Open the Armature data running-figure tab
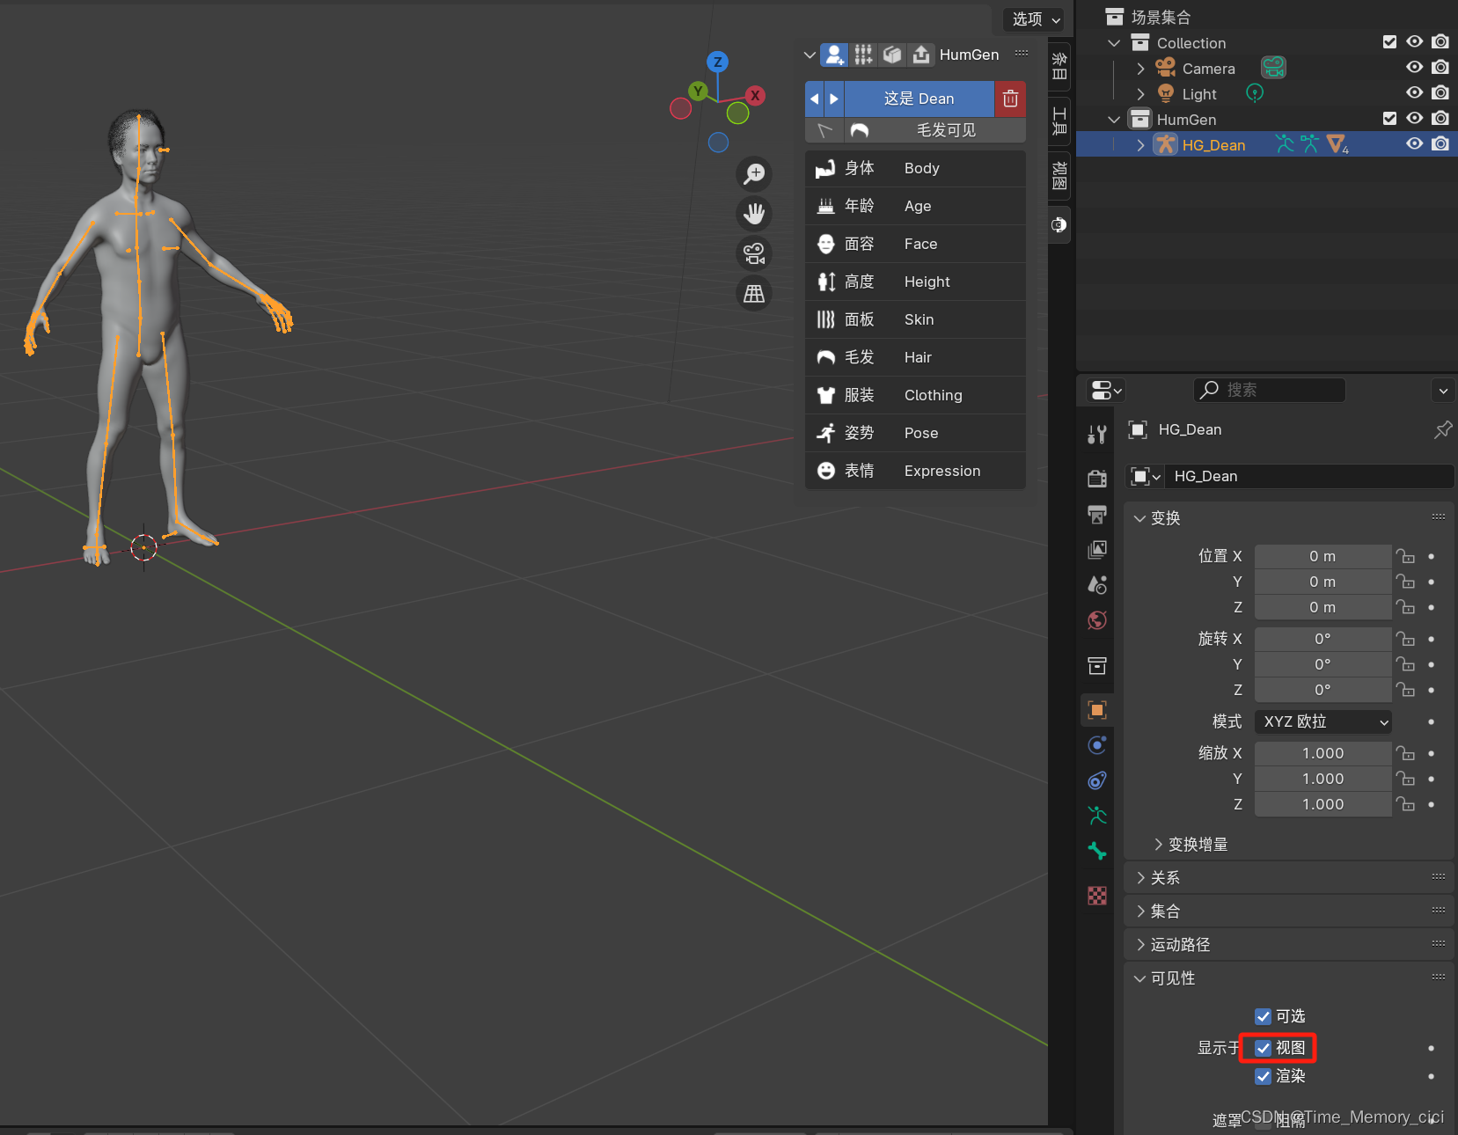This screenshot has height=1135, width=1458. pos(1097,816)
